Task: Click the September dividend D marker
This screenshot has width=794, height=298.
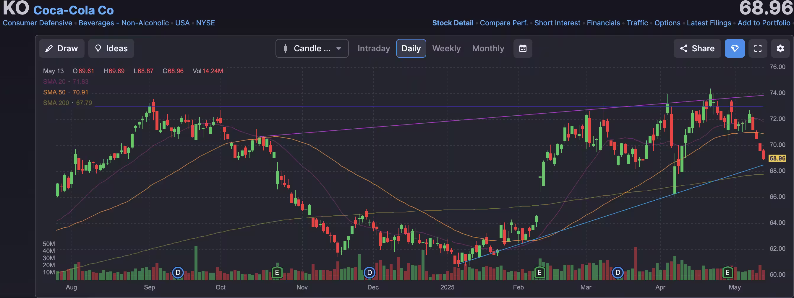Action: (x=178, y=272)
